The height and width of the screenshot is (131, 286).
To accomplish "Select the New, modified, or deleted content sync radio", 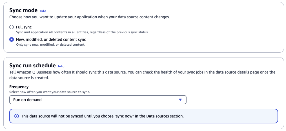I will (12, 39).
